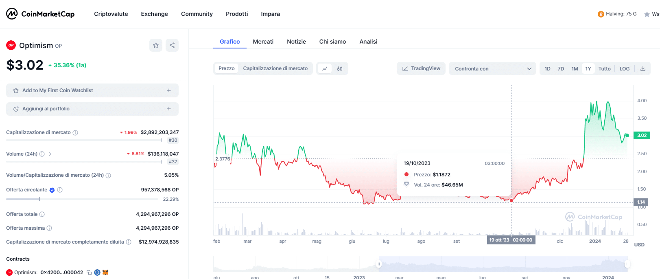Open the Criptovalute menu
The width and height of the screenshot is (660, 279).
[111, 14]
